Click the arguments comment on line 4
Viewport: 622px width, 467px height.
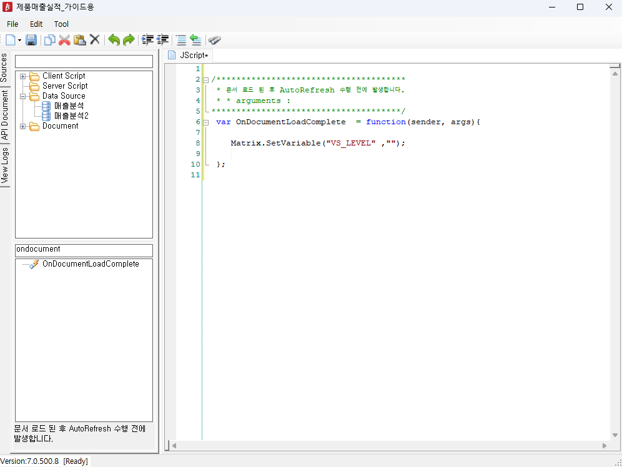coord(259,101)
